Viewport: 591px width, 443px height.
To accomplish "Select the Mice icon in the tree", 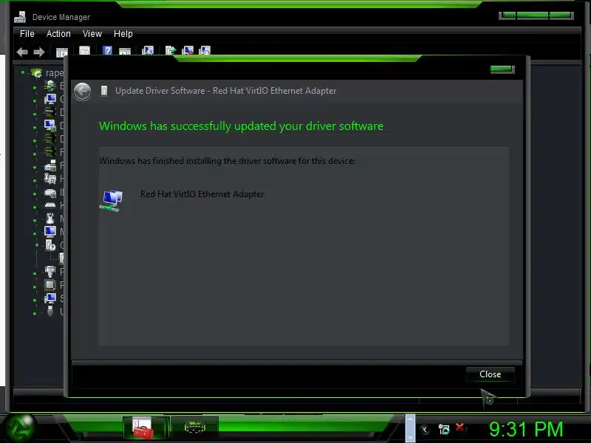I will (x=50, y=219).
